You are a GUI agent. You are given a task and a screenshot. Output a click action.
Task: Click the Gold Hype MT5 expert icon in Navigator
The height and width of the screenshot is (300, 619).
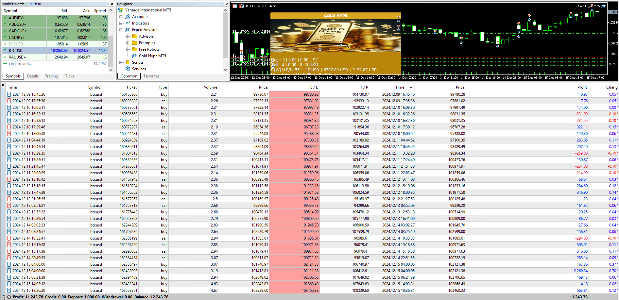(134, 56)
